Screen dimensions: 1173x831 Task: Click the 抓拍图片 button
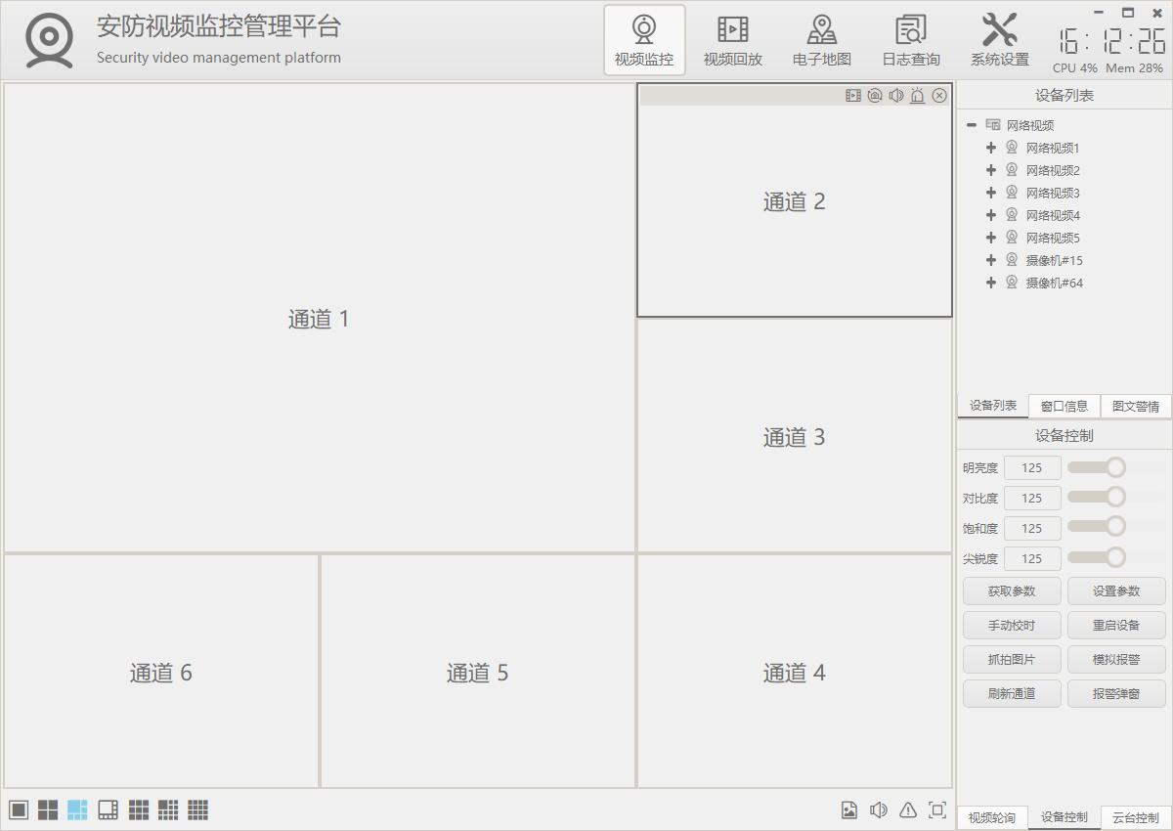pos(1011,659)
